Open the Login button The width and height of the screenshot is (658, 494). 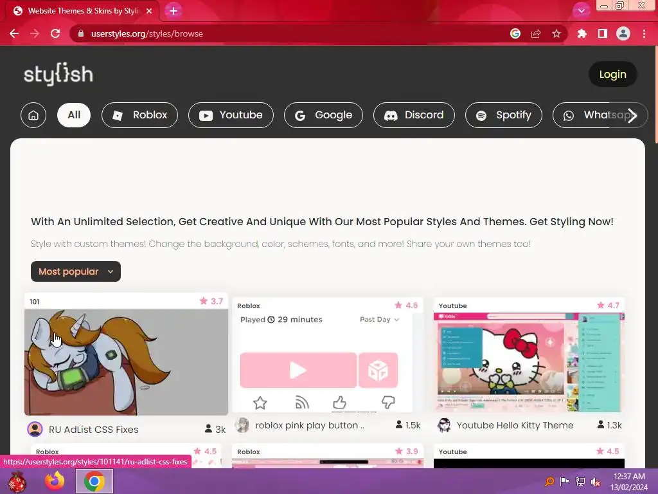click(x=612, y=75)
